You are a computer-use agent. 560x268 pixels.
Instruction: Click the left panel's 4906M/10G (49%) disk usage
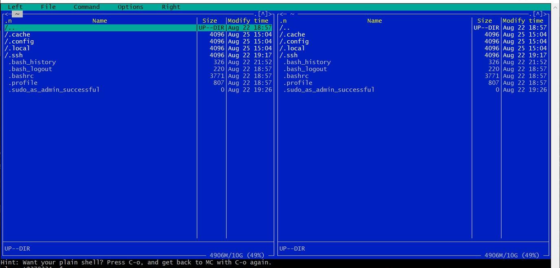(237, 255)
